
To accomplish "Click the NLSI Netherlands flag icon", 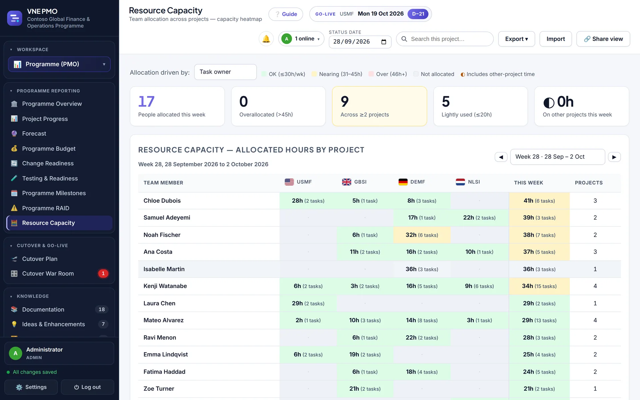I will click(460, 182).
